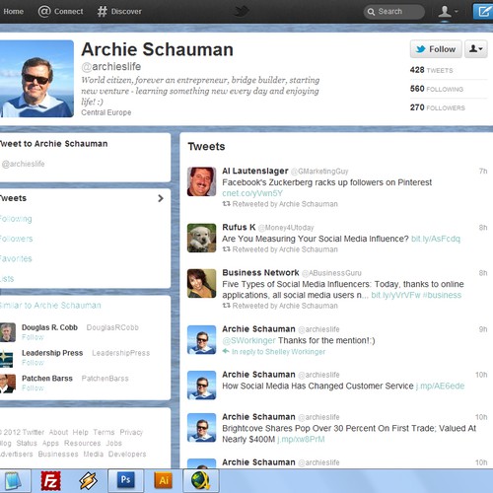493x493 pixels.
Task: Click the 9h timestamp on Archie's reply tweet
Action: pos(483,329)
